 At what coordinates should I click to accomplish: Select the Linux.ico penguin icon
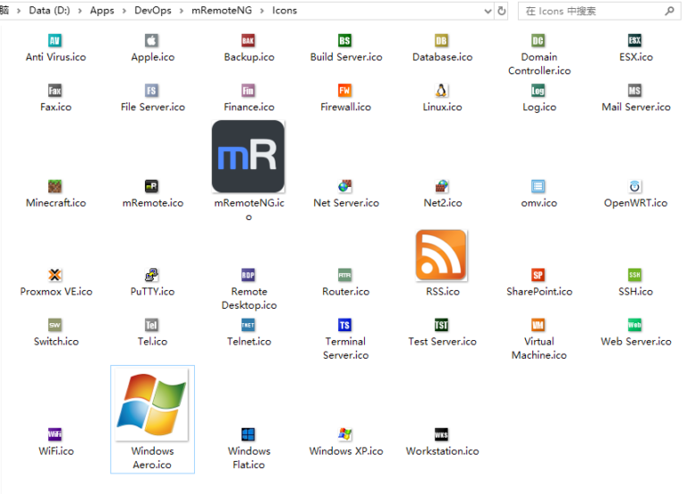pyautogui.click(x=442, y=91)
